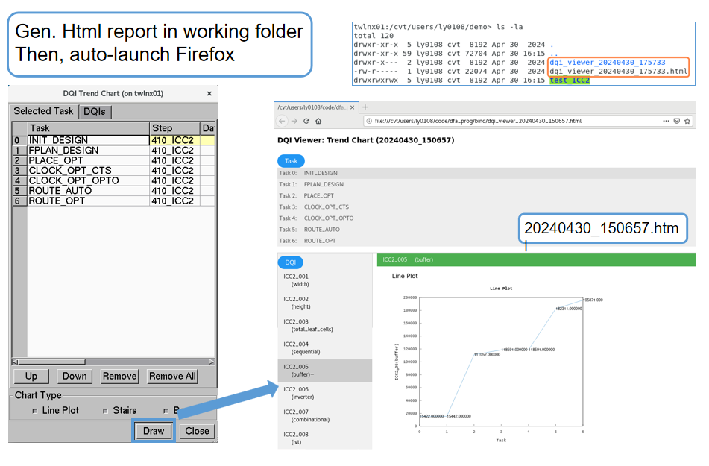The width and height of the screenshot is (709, 466).
Task: Click the Firefox forward arrow
Action: tap(294, 121)
